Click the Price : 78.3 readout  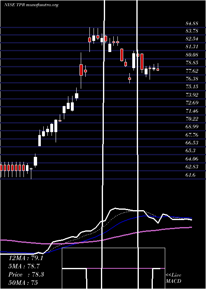(x=26, y=275)
